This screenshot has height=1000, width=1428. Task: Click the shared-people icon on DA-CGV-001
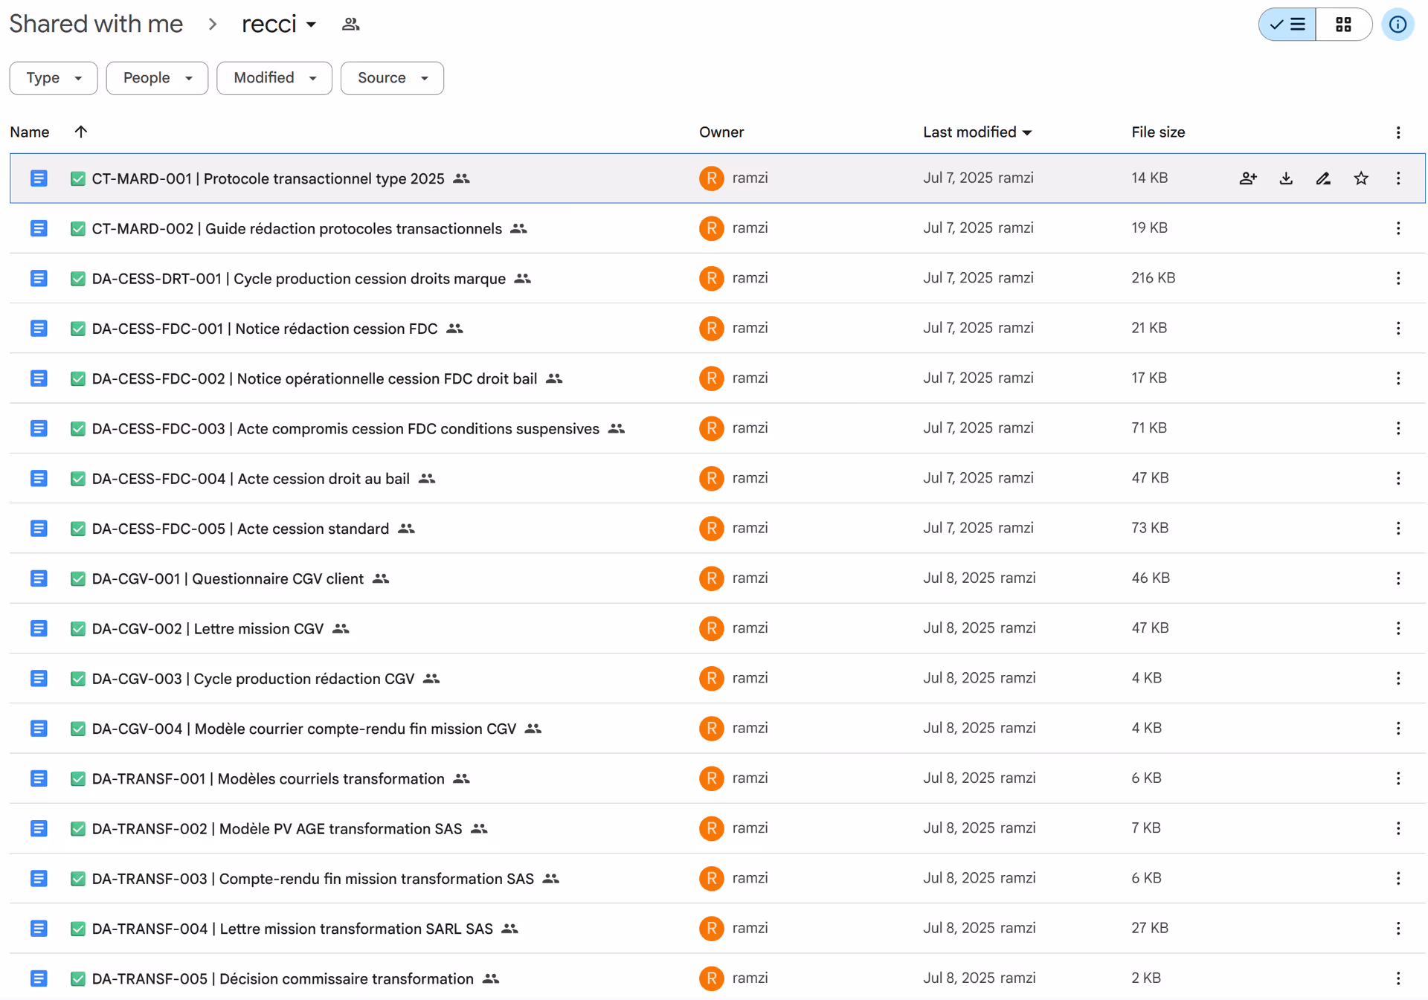pyautogui.click(x=380, y=578)
